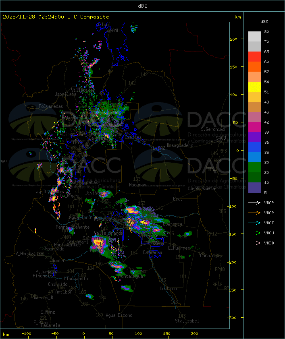Click the Desaguadero place label
Image resolution: width=285 pixels, height=339 pixels.
click(x=180, y=145)
